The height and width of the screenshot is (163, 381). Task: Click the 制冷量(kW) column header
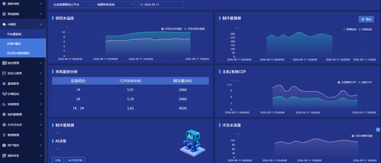click(x=182, y=81)
